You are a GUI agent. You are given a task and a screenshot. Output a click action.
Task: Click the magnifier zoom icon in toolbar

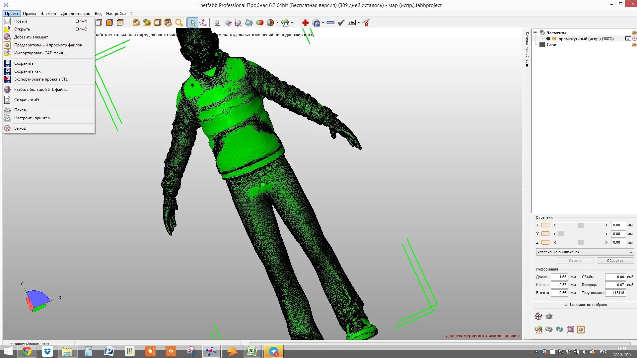(179, 23)
